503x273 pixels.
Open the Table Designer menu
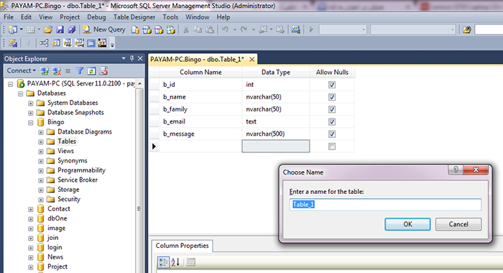point(134,17)
